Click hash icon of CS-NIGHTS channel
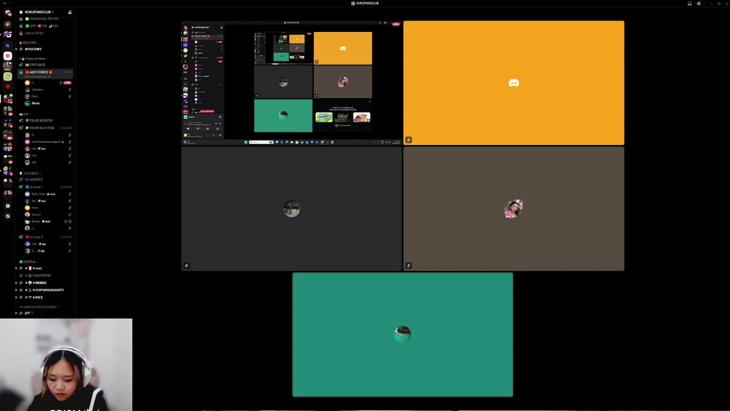 pyautogui.click(x=21, y=179)
